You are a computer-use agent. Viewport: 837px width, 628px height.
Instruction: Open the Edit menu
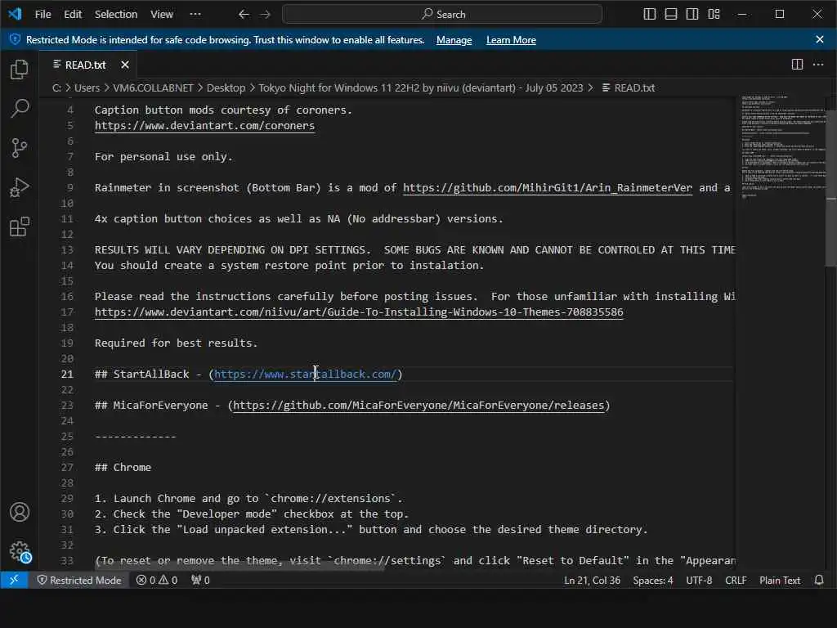pos(73,15)
